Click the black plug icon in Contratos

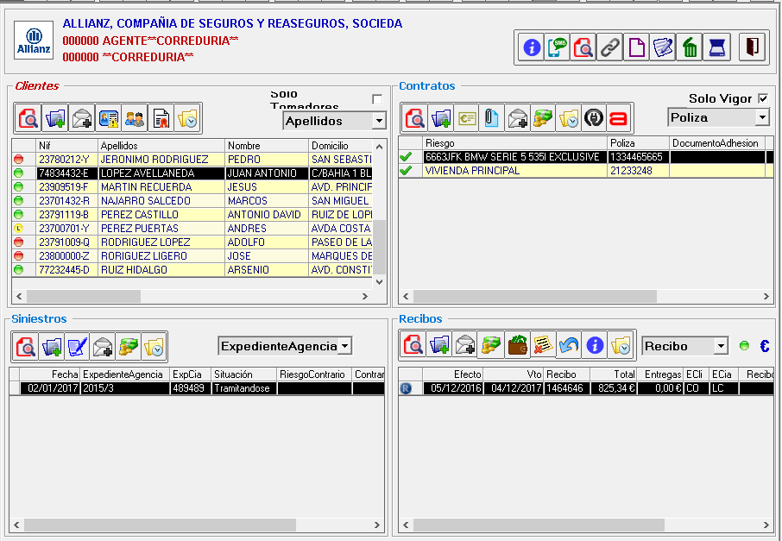coord(594,118)
